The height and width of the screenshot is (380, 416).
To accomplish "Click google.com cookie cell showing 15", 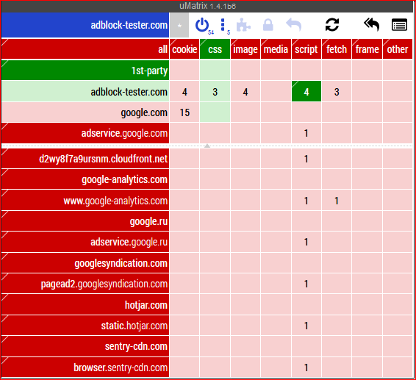I will tap(184, 112).
